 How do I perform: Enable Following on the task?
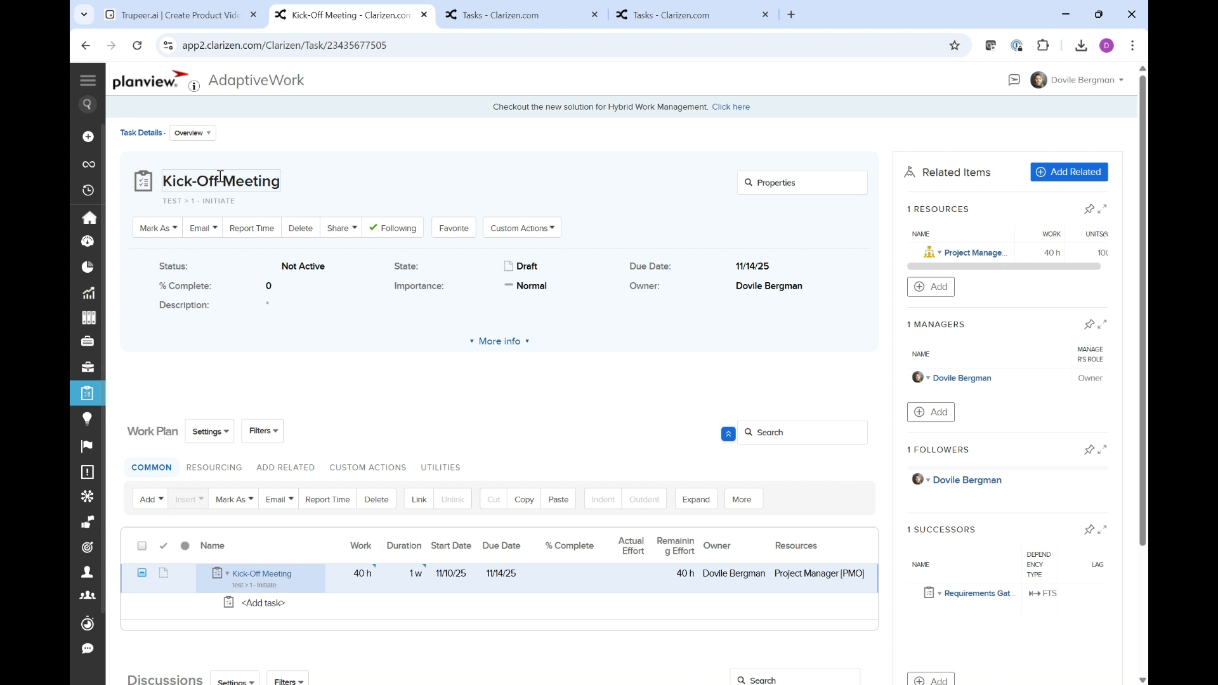(393, 227)
